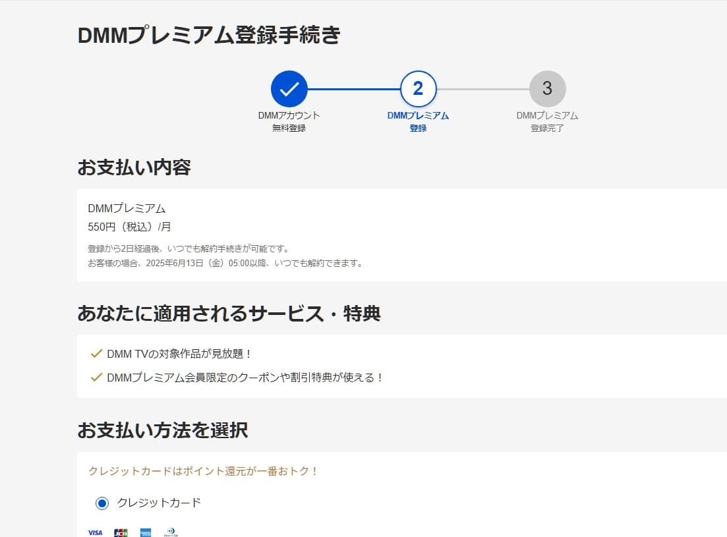Click the DMMプレミアム登録 step label
The image size is (727, 537).
(x=419, y=121)
